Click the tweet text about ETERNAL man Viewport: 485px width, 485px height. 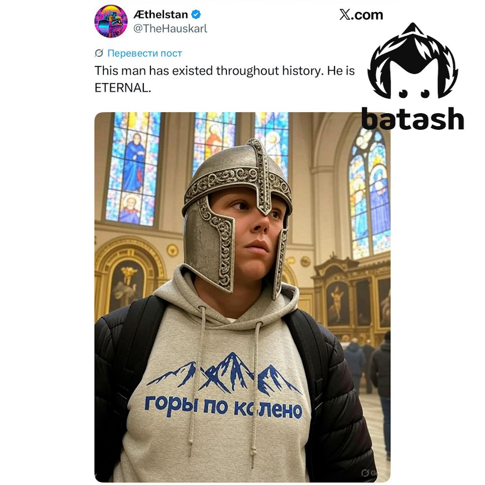(x=224, y=79)
